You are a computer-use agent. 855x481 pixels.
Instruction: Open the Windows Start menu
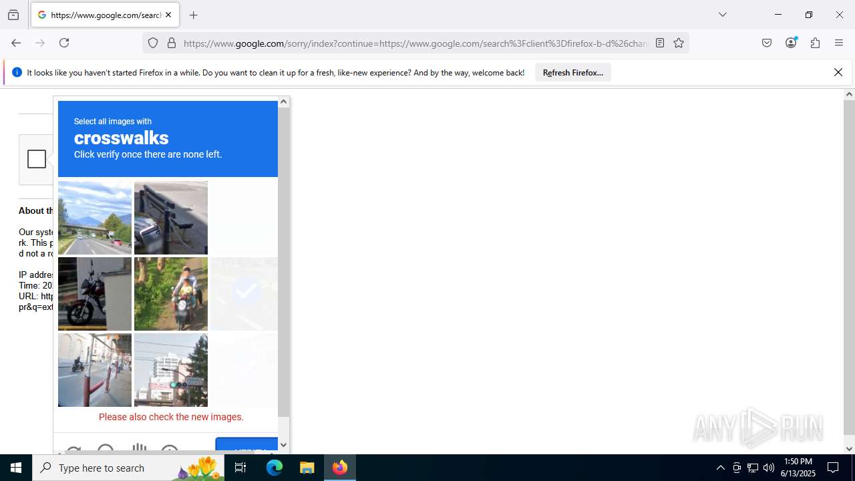[16, 468]
